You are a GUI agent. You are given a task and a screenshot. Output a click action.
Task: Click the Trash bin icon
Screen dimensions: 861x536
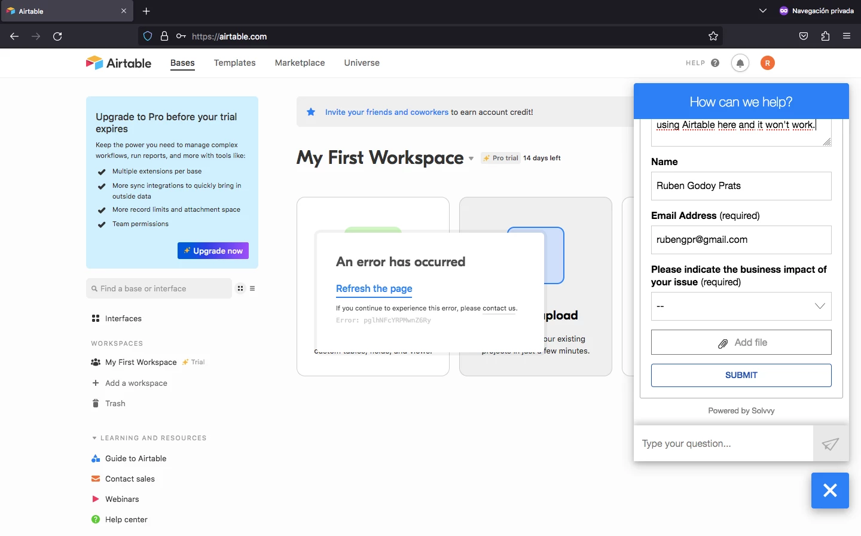pos(96,403)
